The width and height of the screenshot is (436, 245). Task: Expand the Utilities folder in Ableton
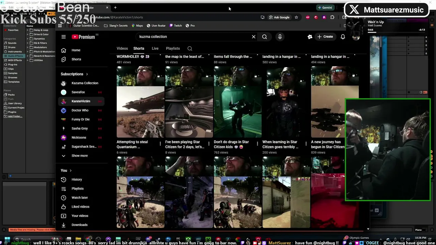click(28, 60)
